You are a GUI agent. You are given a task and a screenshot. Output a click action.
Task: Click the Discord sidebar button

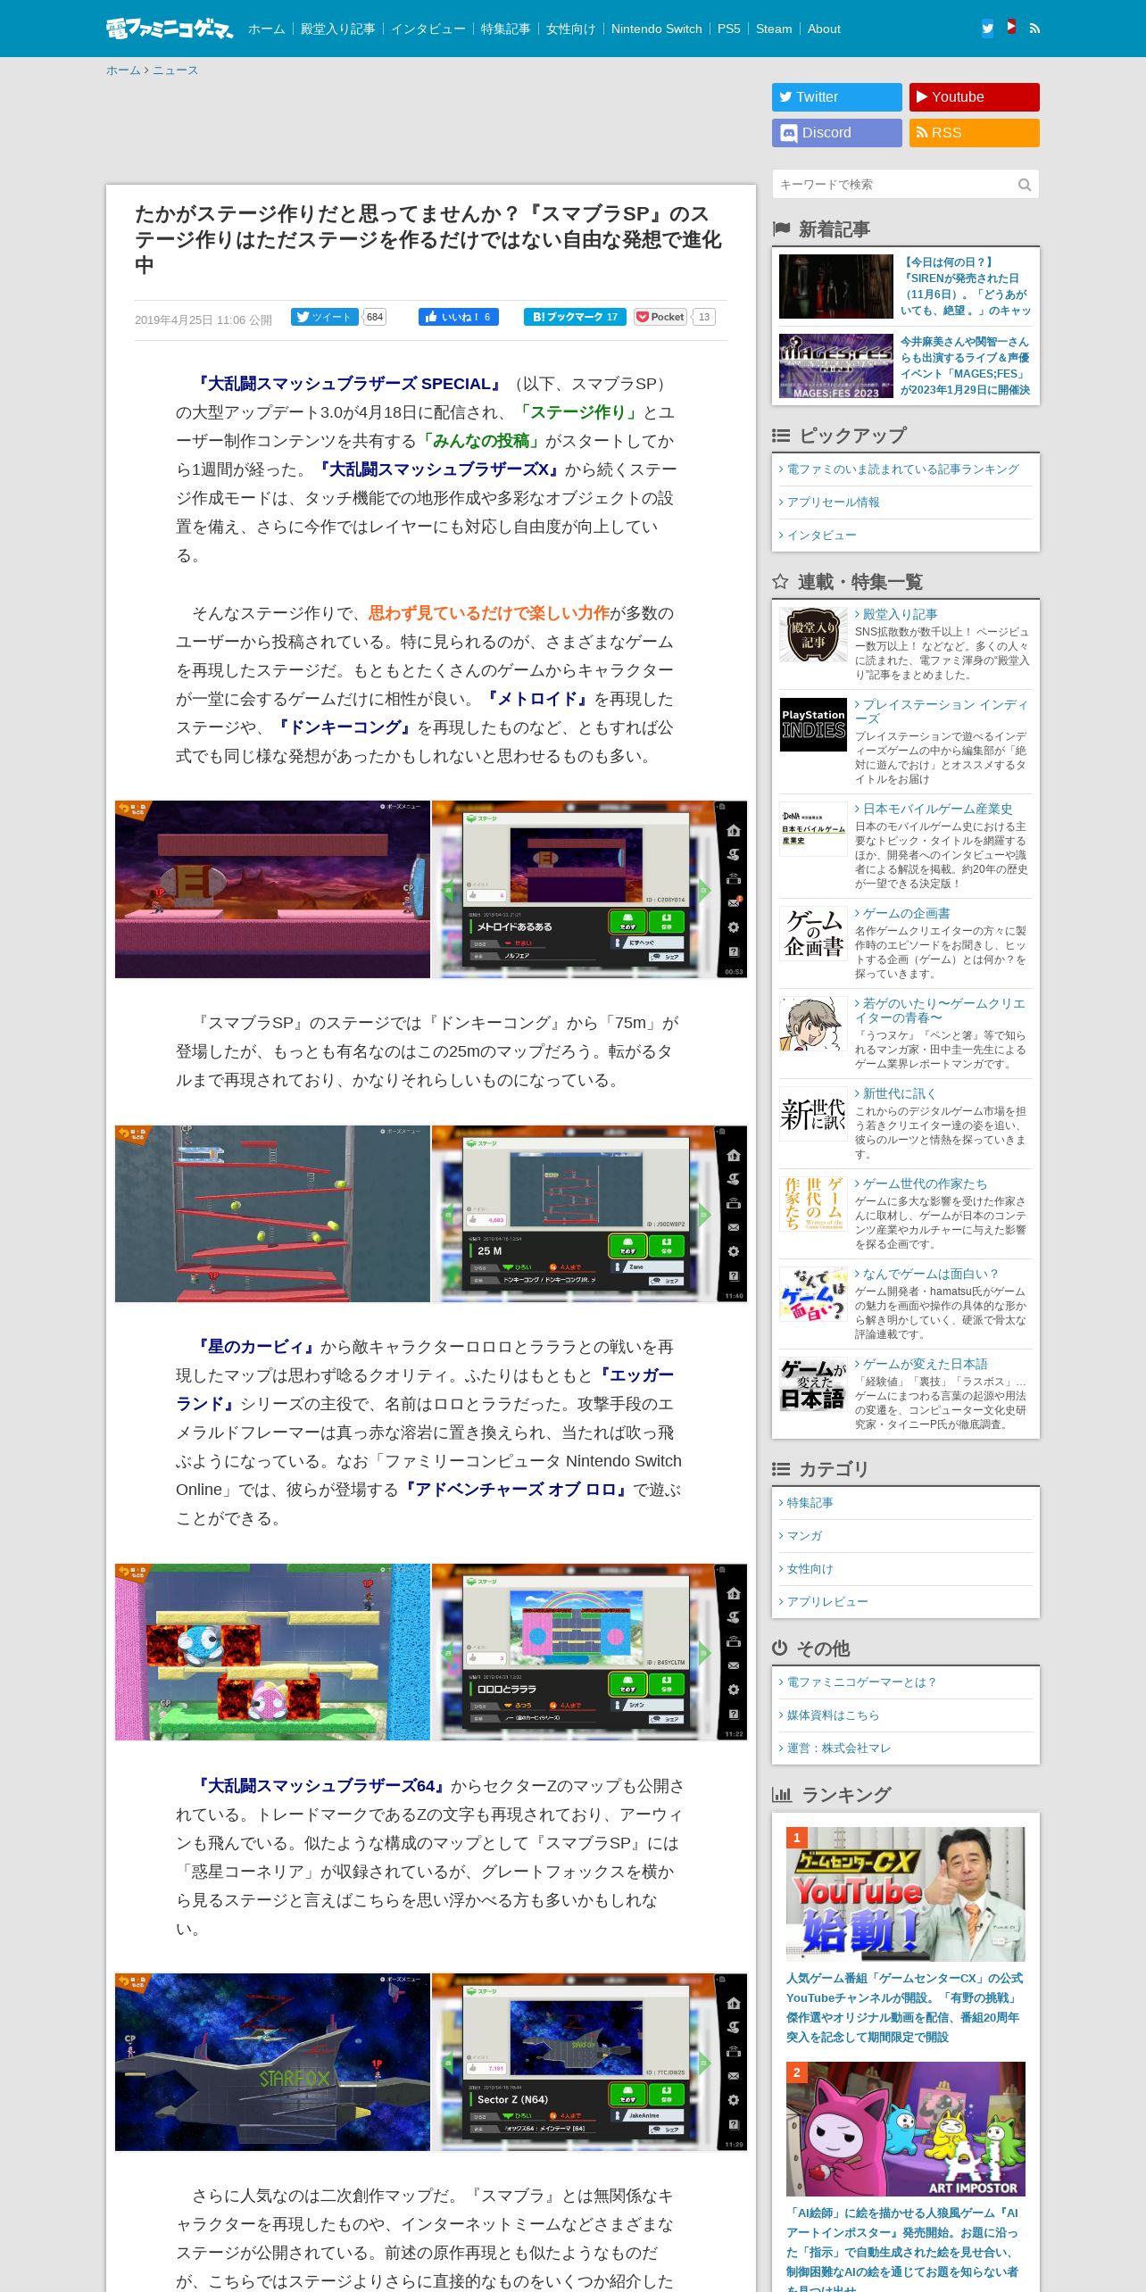pyautogui.click(x=837, y=133)
